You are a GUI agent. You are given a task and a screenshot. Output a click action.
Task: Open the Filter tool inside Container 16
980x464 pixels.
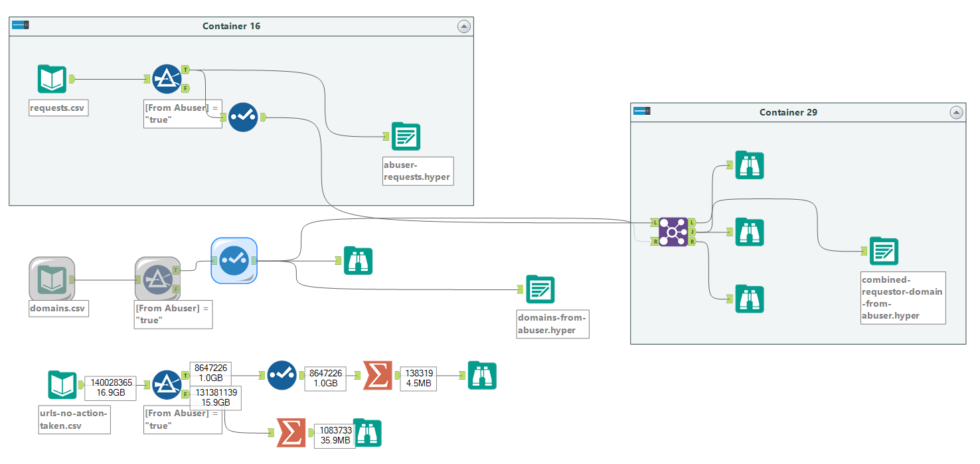click(167, 78)
